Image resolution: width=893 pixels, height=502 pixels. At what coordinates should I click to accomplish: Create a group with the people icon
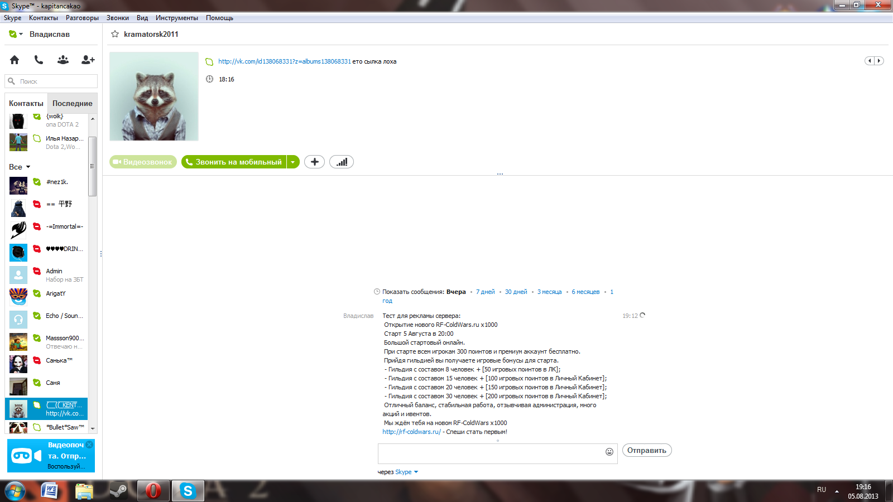click(x=63, y=60)
